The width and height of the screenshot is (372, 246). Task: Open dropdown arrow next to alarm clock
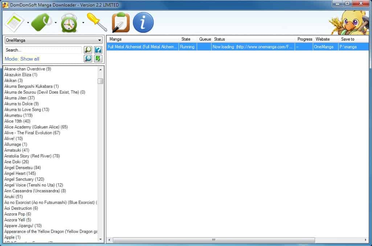(83, 23)
